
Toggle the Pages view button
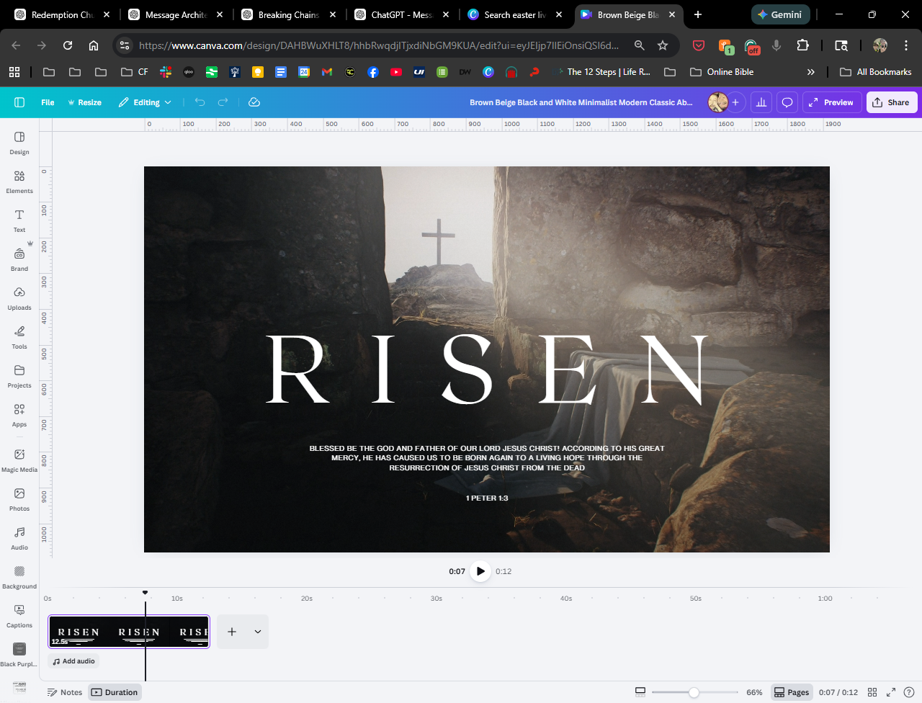point(791,692)
